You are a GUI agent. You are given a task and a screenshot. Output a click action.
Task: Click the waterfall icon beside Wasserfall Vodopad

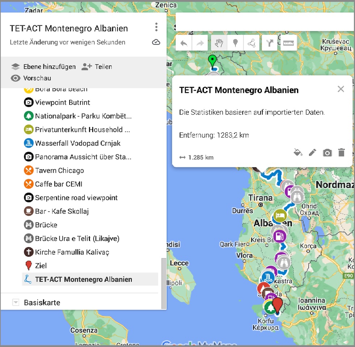click(29, 143)
